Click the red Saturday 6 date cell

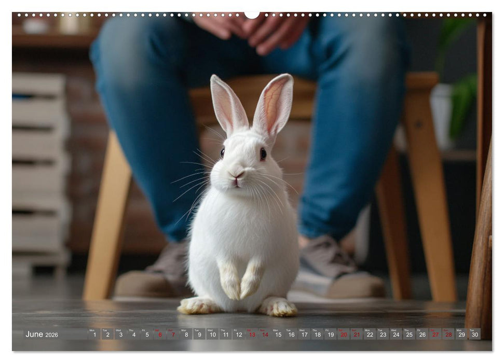pyautogui.click(x=159, y=336)
